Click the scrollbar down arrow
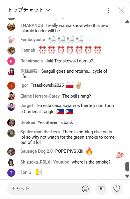130x199 pixels. 127,176
